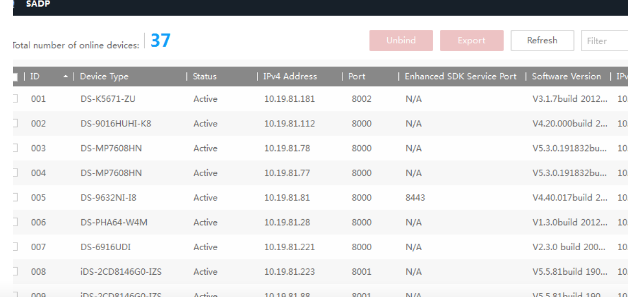The image size is (628, 304).
Task: Click the online device count 37
Action: 161,41
